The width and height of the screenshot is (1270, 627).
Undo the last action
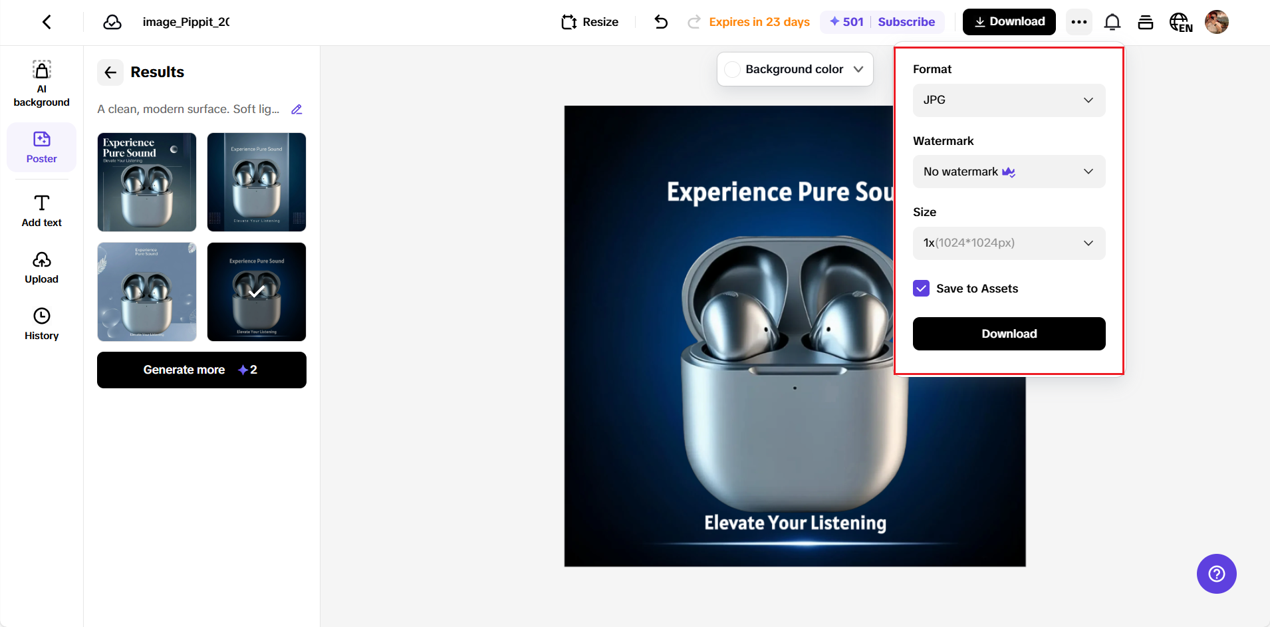pos(661,22)
